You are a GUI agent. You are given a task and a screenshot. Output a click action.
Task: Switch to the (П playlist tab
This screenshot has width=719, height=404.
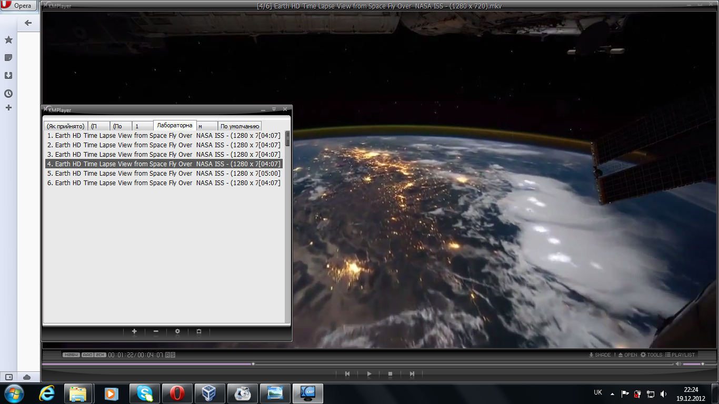tap(99, 126)
